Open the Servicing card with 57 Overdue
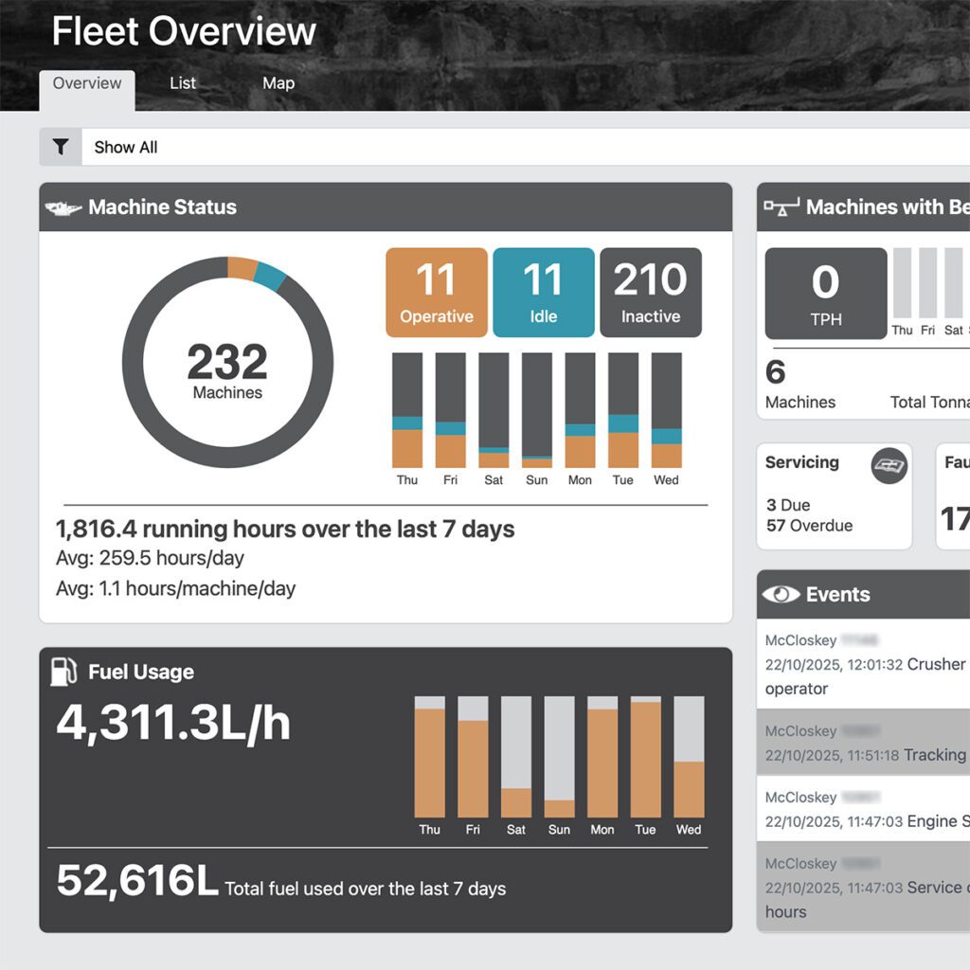Screen dimensions: 970x970 (x=834, y=496)
